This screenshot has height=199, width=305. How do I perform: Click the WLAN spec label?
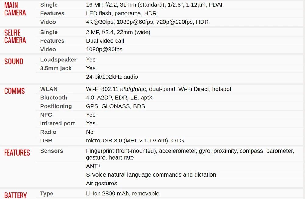(49, 89)
